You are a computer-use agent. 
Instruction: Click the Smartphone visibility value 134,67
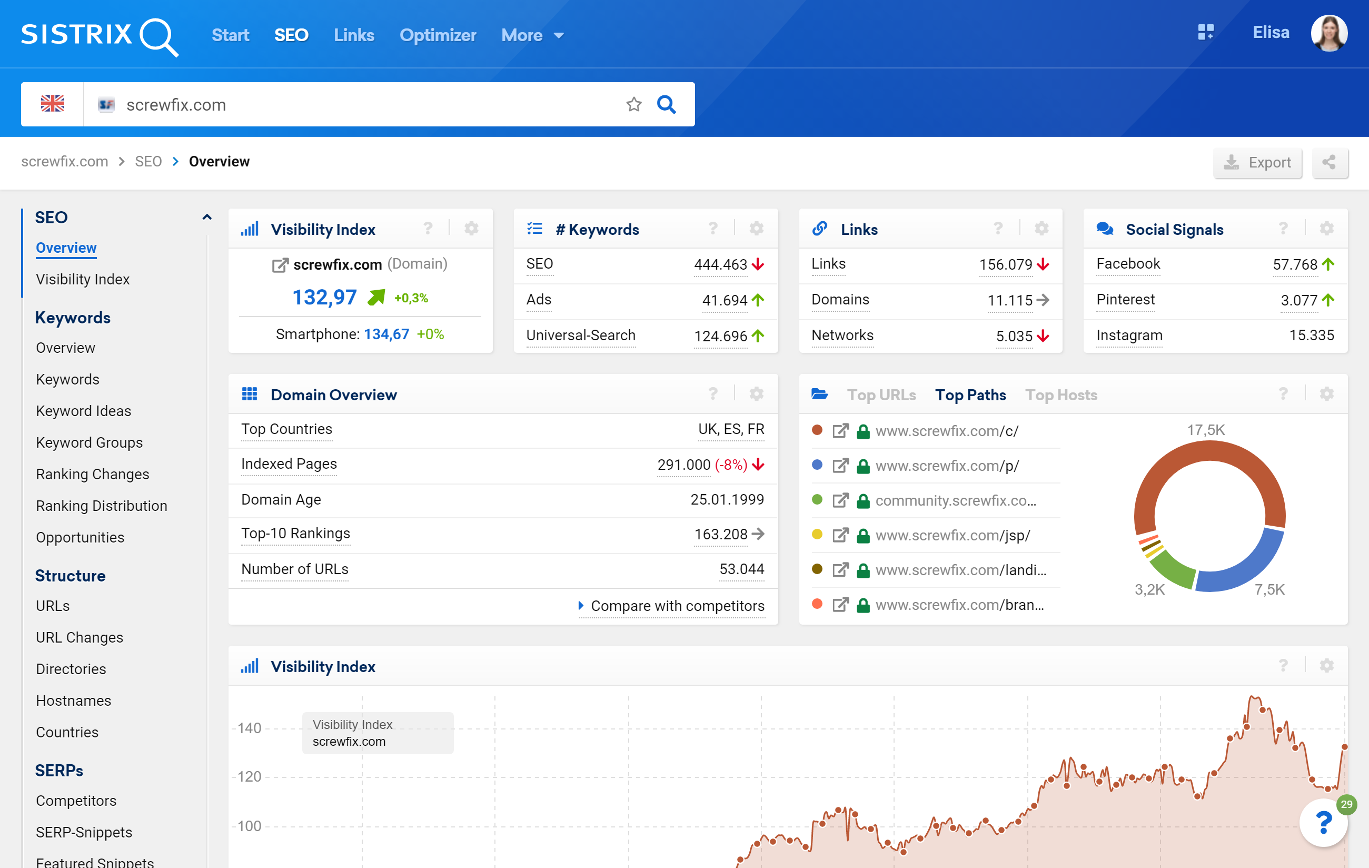coord(386,334)
